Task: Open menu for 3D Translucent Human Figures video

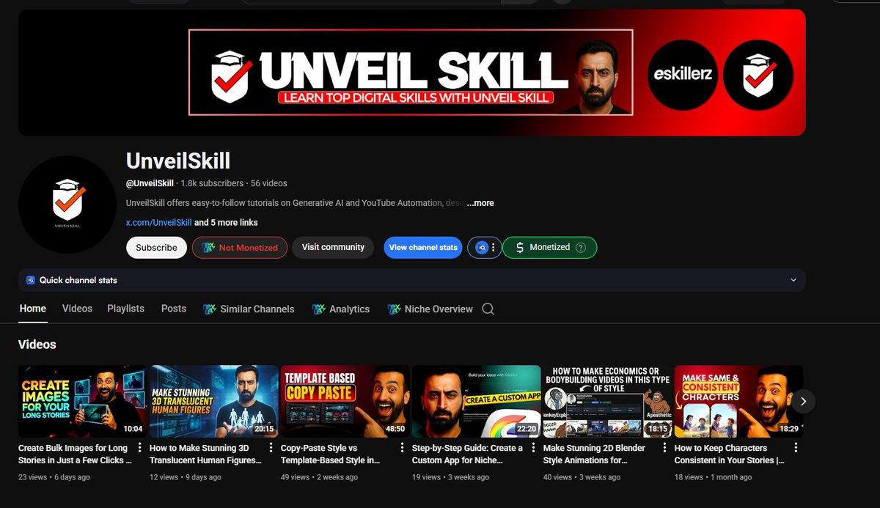Action: pos(271,448)
